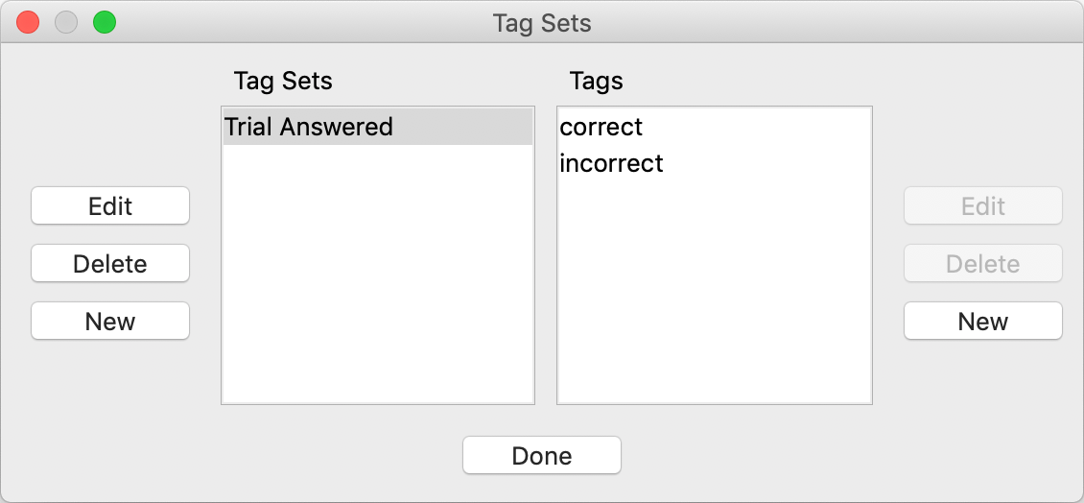Select the "correct" tag
This screenshot has height=503, width=1084.
click(x=601, y=127)
